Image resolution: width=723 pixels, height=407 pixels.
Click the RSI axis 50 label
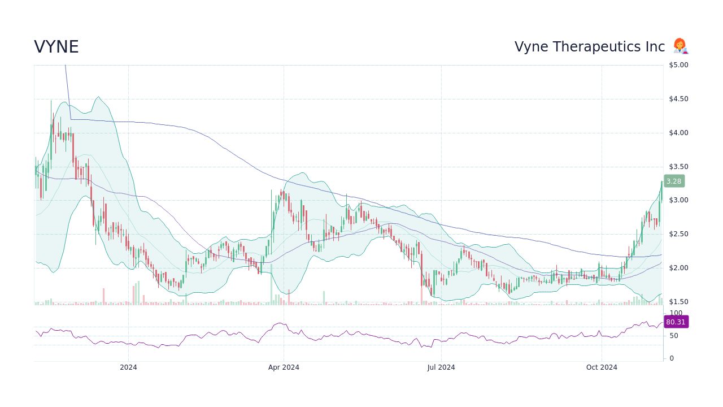(673, 336)
